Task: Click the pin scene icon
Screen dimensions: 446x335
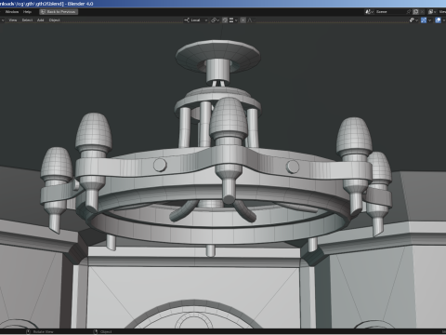Action: click(409, 12)
